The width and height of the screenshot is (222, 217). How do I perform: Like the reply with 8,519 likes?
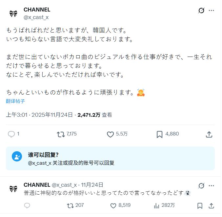coord(113,205)
